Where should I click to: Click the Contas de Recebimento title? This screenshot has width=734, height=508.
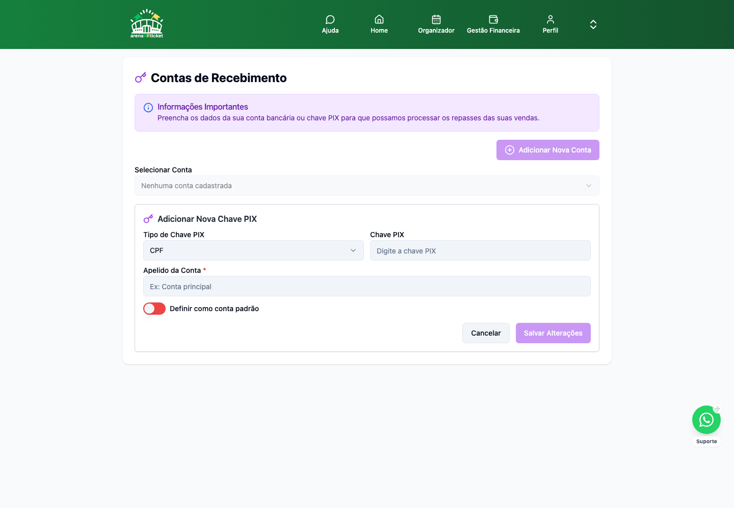[x=219, y=78]
